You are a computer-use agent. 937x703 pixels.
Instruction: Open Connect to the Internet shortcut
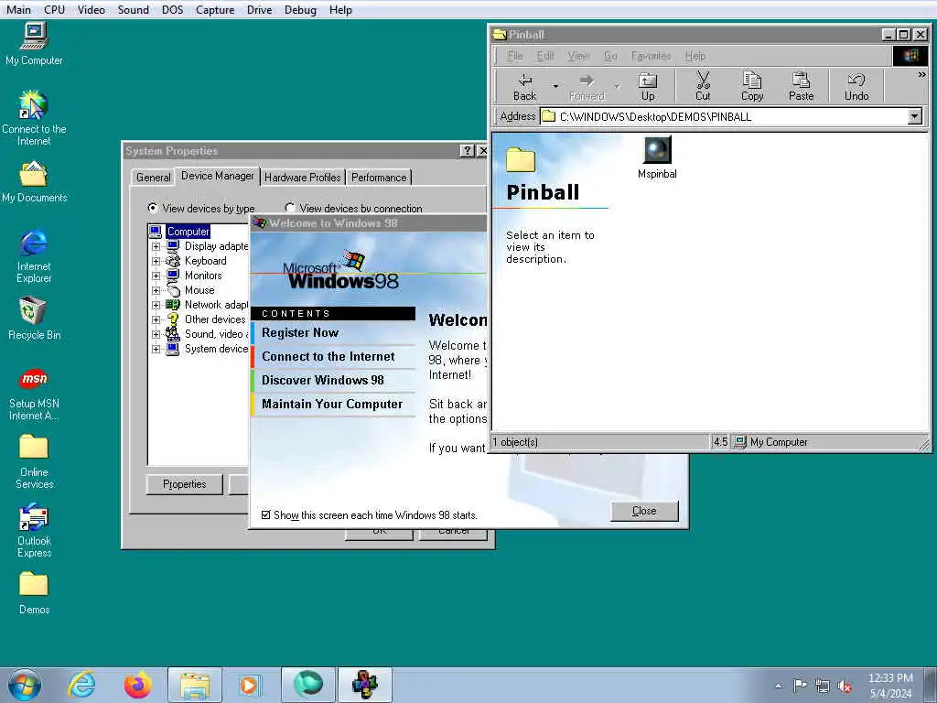[34, 118]
